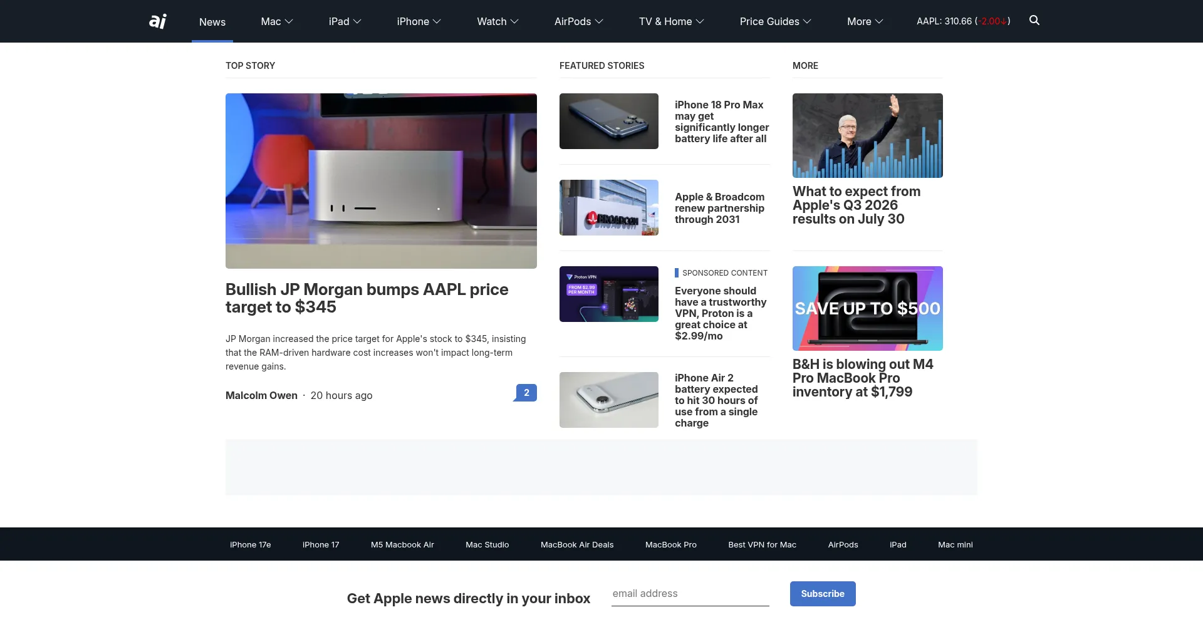Screen dimensions: 1203x622
Task: Open 'What to expect from Apple's Q3 2026' story
Action: pyautogui.click(x=857, y=205)
